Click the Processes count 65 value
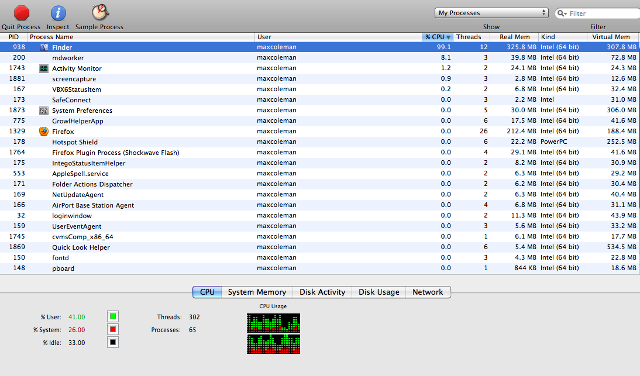 point(192,330)
